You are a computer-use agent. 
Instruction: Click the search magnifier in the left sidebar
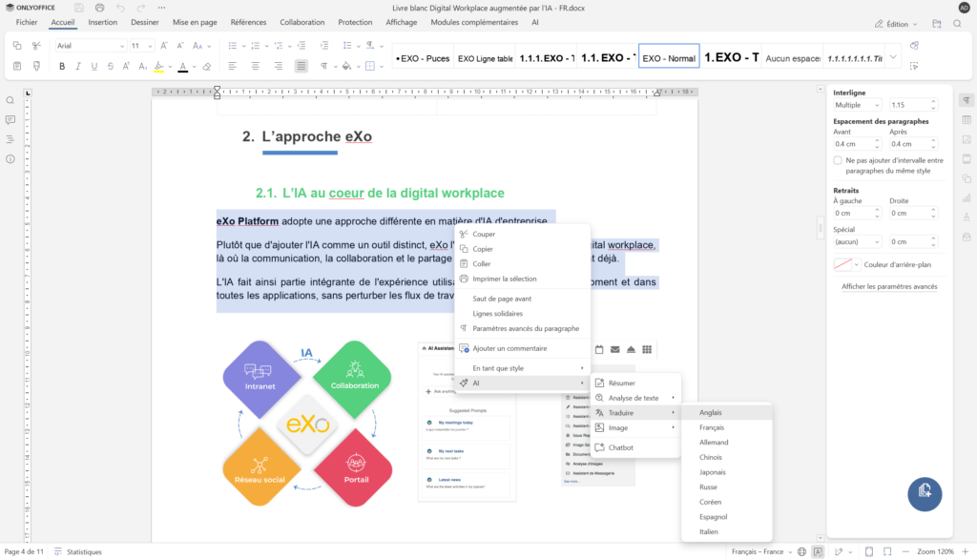[10, 100]
